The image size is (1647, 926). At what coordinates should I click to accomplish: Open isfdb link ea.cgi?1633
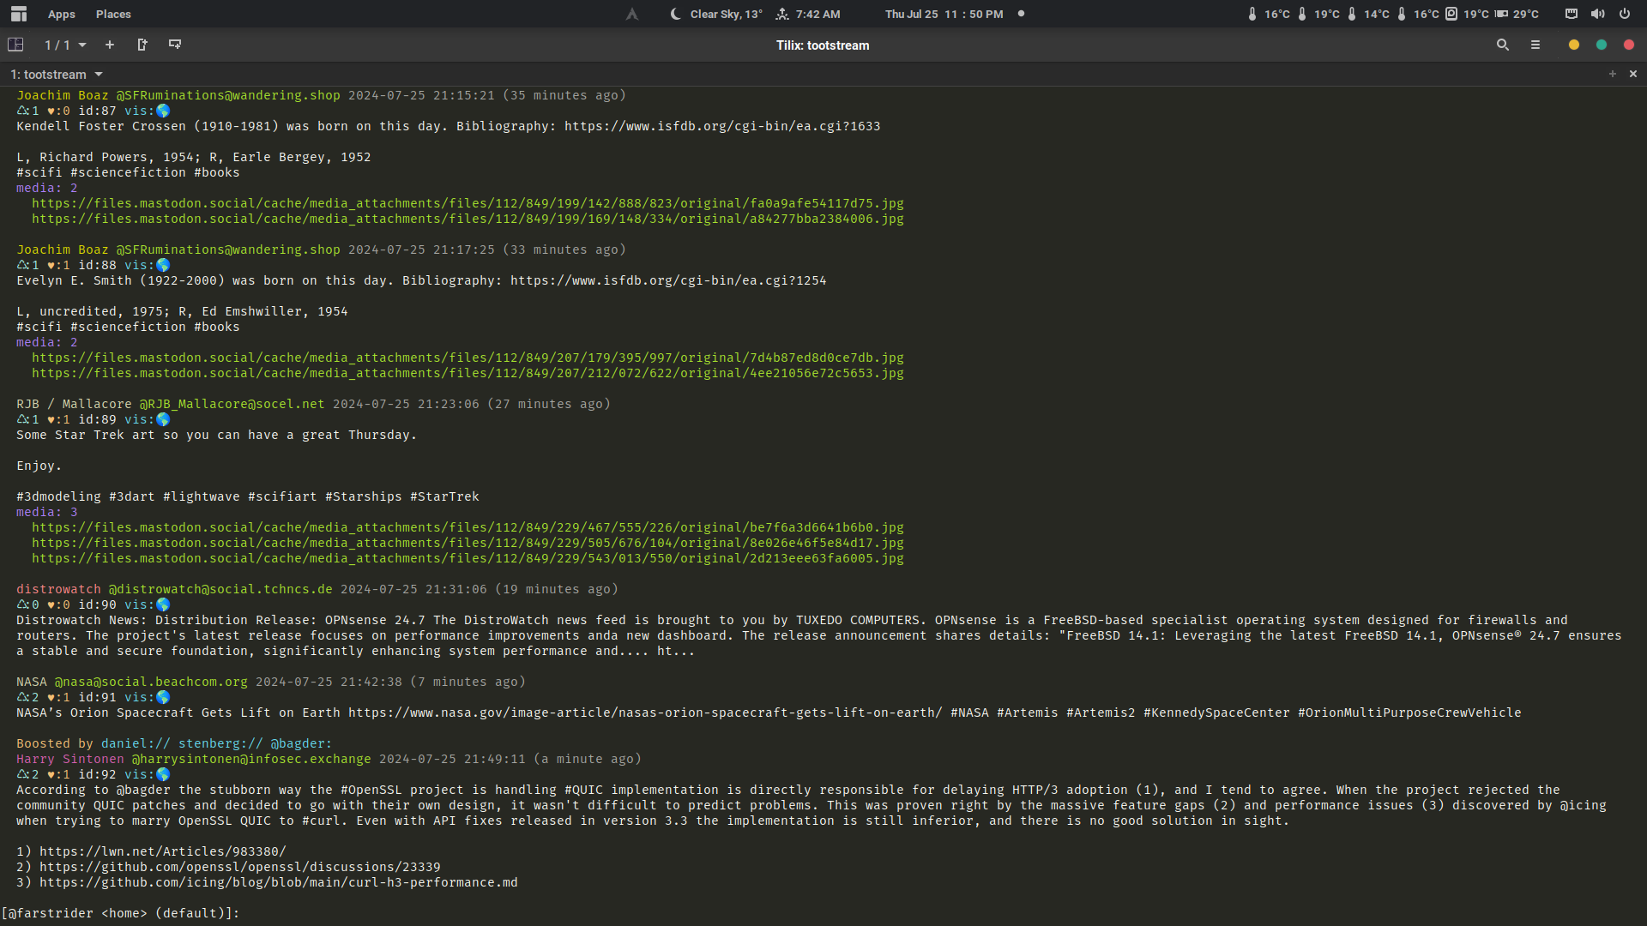pos(722,126)
